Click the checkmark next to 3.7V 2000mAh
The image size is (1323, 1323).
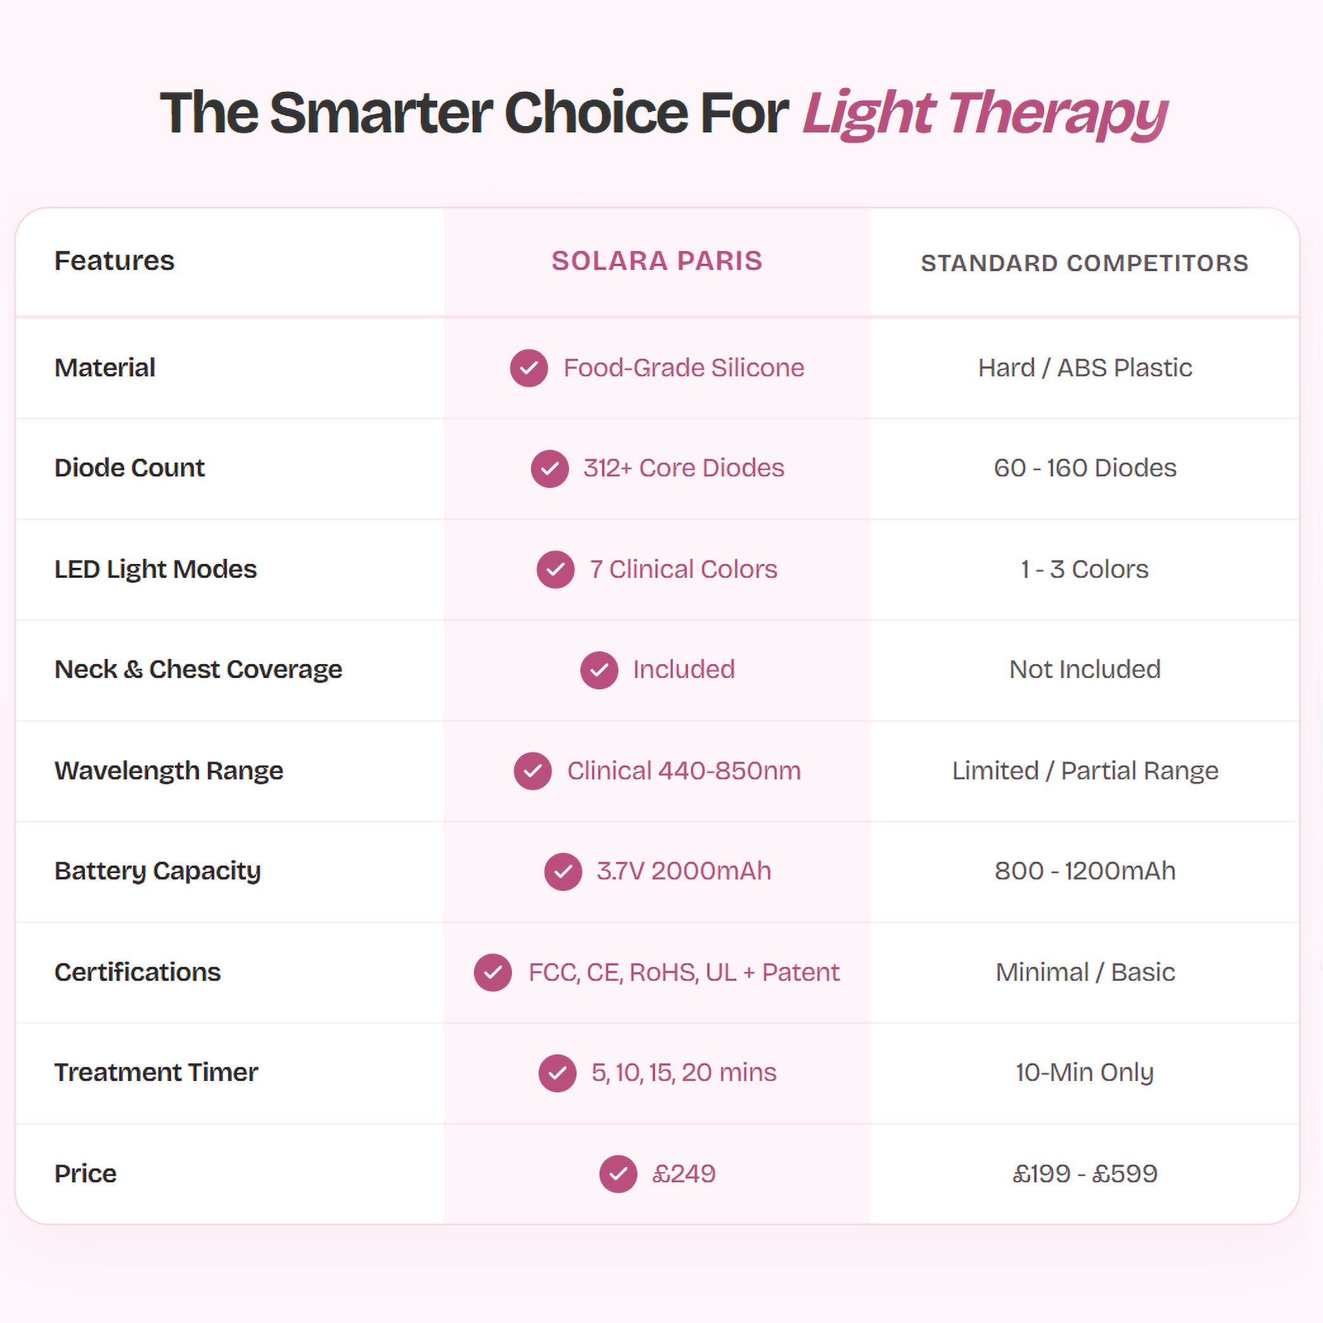tap(563, 872)
